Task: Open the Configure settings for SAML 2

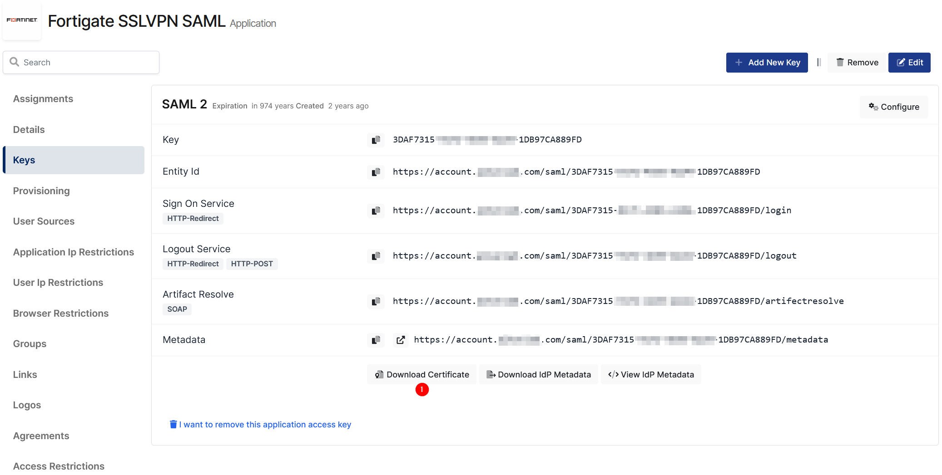Action: point(893,107)
